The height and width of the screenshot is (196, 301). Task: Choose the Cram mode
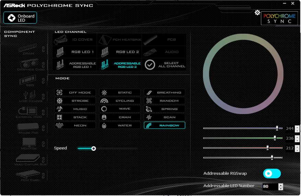120,117
